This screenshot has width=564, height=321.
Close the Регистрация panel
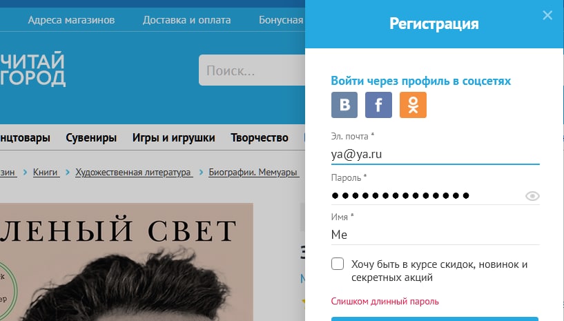[x=547, y=15]
